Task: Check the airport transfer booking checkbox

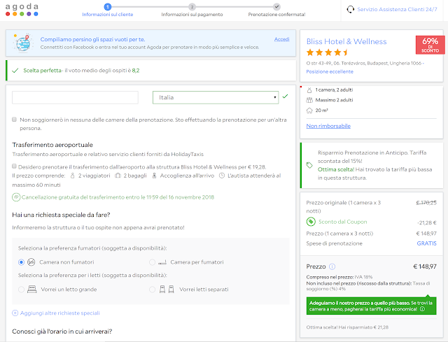Action: (14, 166)
